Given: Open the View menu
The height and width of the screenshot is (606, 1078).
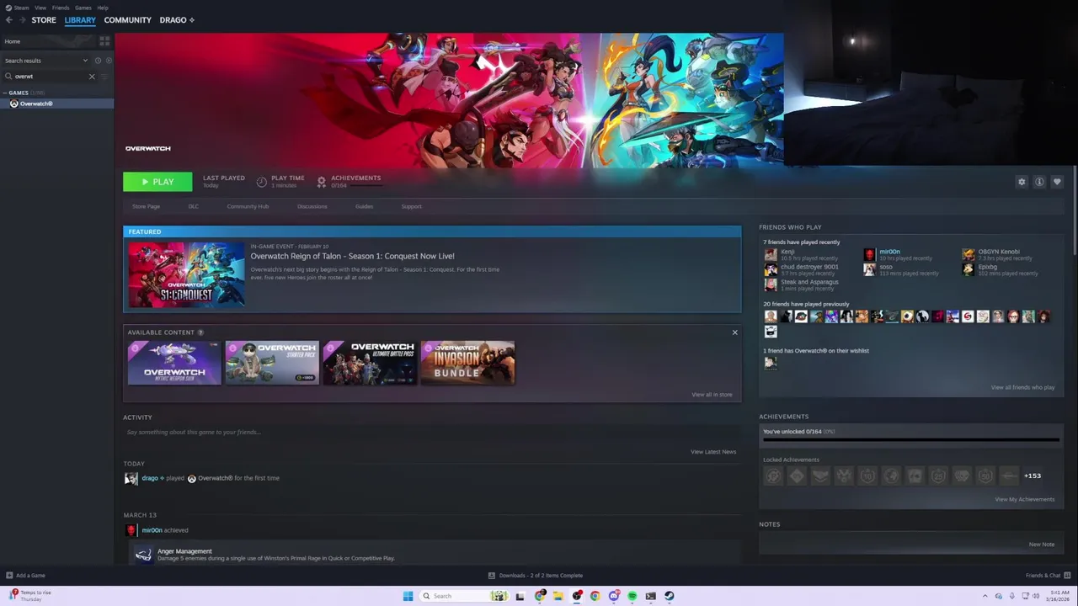Looking at the screenshot, I should click(x=40, y=8).
